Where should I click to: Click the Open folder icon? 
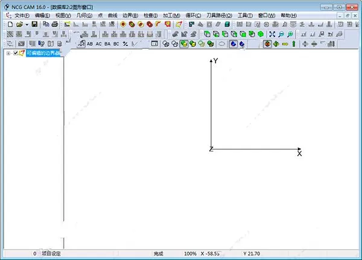tap(19, 24)
